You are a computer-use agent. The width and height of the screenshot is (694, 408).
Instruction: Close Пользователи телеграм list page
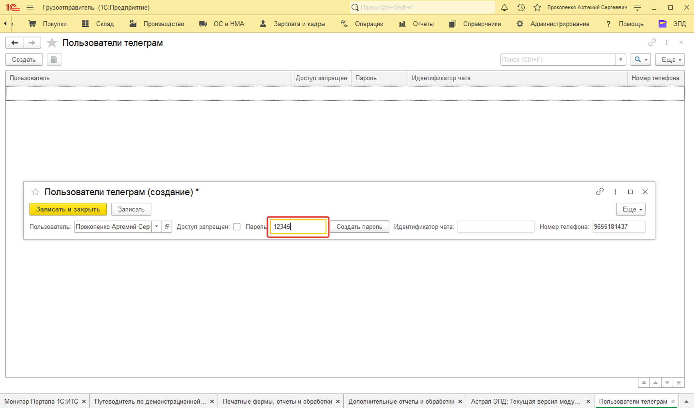tap(681, 42)
